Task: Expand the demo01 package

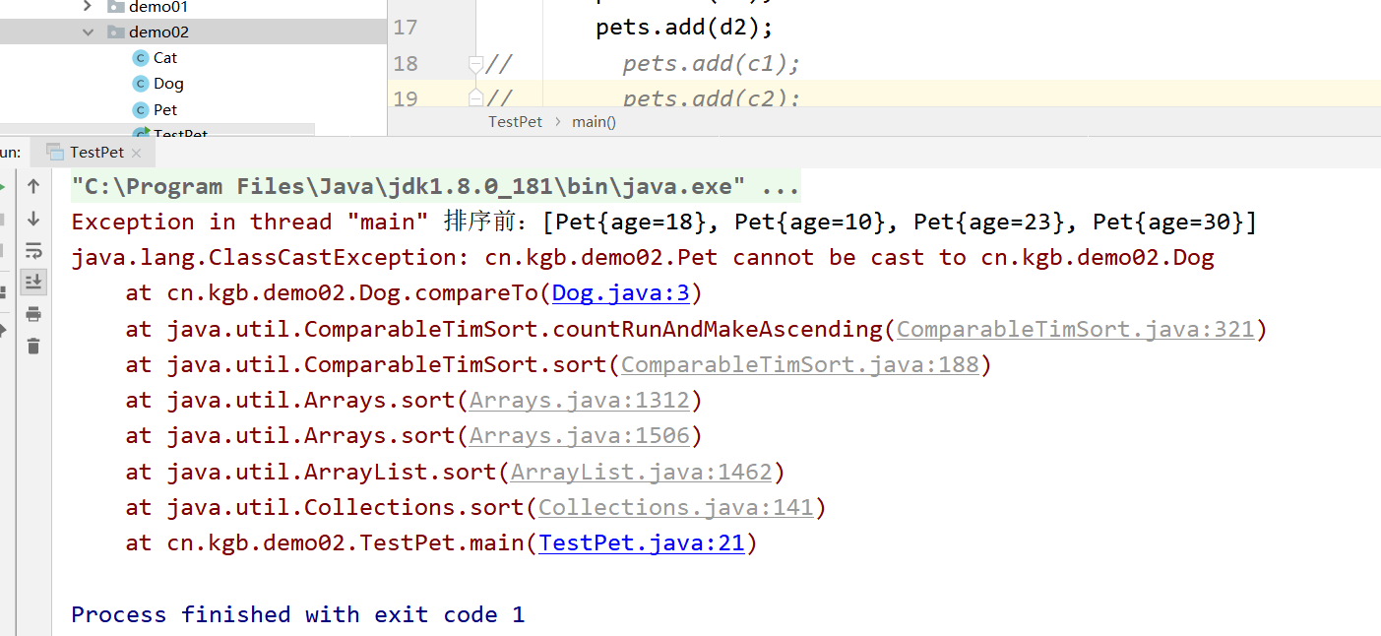Action: click(x=87, y=5)
